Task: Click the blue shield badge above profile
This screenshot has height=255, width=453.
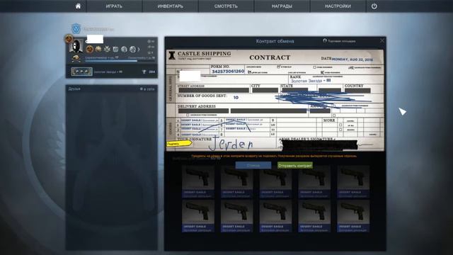Action: click(x=76, y=28)
